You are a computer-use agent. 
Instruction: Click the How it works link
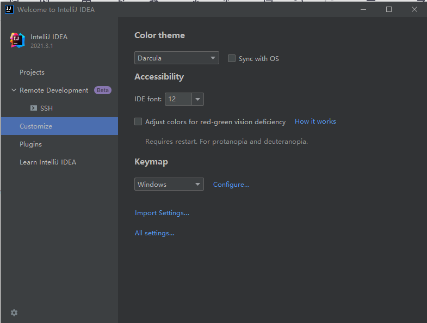315,121
